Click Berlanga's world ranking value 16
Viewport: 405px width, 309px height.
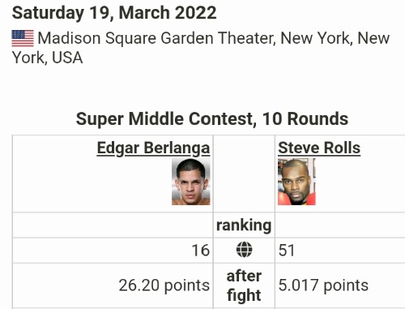click(201, 250)
